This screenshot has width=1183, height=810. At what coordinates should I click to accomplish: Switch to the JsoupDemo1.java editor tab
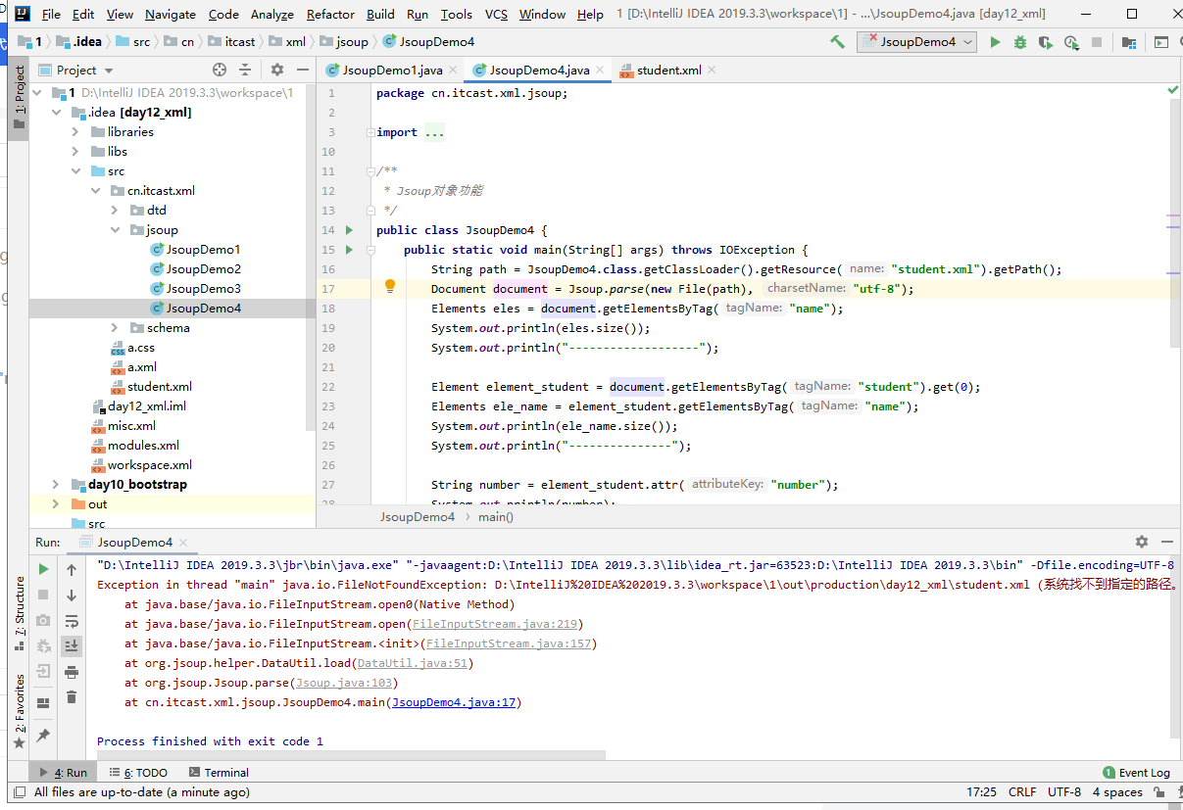392,71
